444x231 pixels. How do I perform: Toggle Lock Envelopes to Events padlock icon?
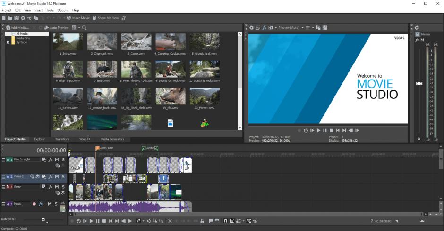click(x=202, y=221)
